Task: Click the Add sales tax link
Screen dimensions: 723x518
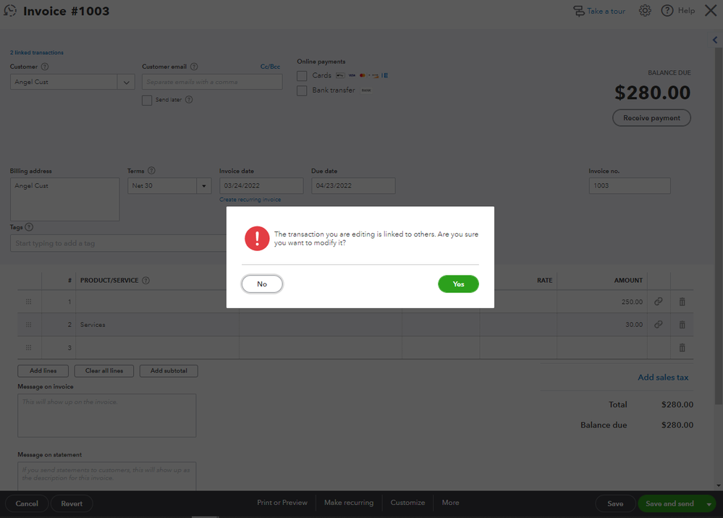Action: 663,378
